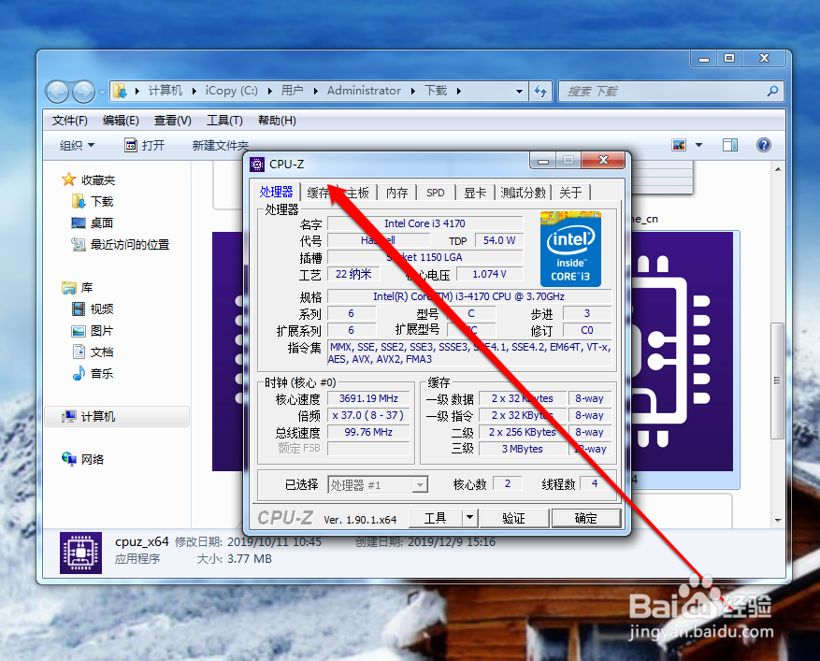This screenshot has width=820, height=661.
Task: Switch to the Bench (测试分数) tab
Action: coord(523,193)
